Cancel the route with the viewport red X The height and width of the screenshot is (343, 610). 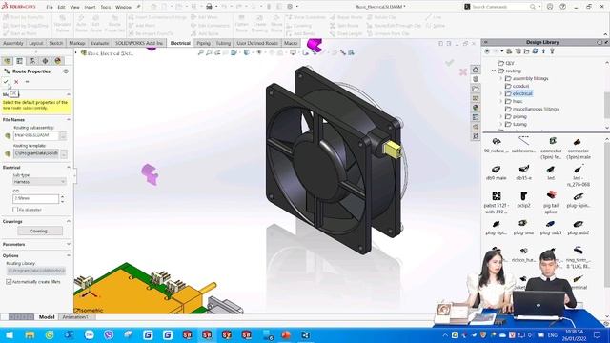(x=463, y=72)
